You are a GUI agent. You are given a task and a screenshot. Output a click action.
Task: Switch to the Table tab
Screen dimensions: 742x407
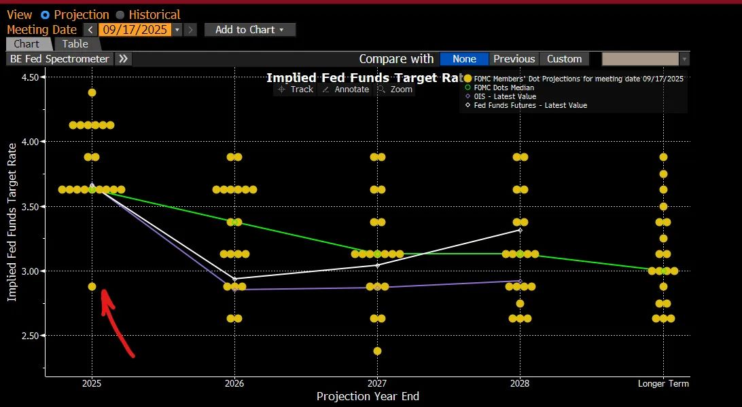75,43
